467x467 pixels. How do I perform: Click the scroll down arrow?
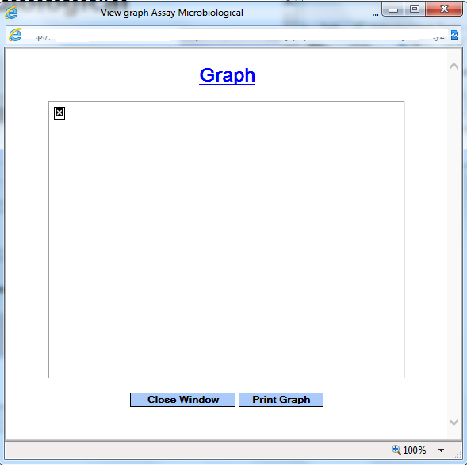tap(454, 422)
